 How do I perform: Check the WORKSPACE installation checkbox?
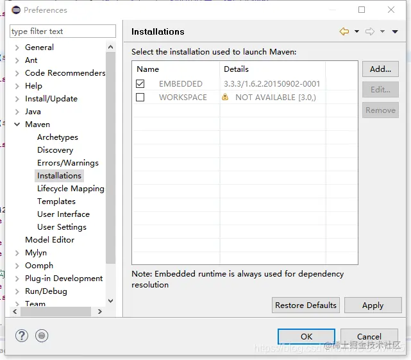[140, 97]
